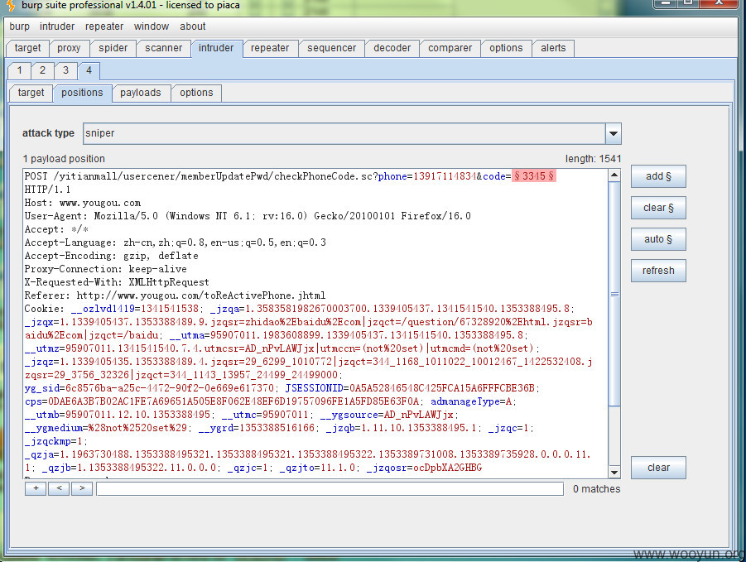
Task: Click the Accept-Encoding header line
Action: coord(111,256)
